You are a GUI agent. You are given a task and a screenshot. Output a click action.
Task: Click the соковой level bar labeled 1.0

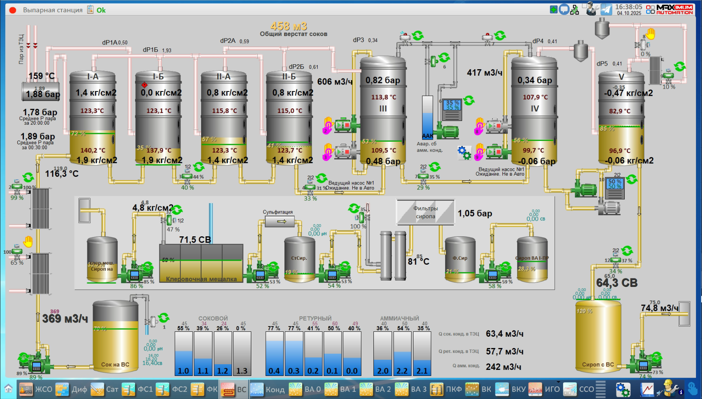click(184, 354)
